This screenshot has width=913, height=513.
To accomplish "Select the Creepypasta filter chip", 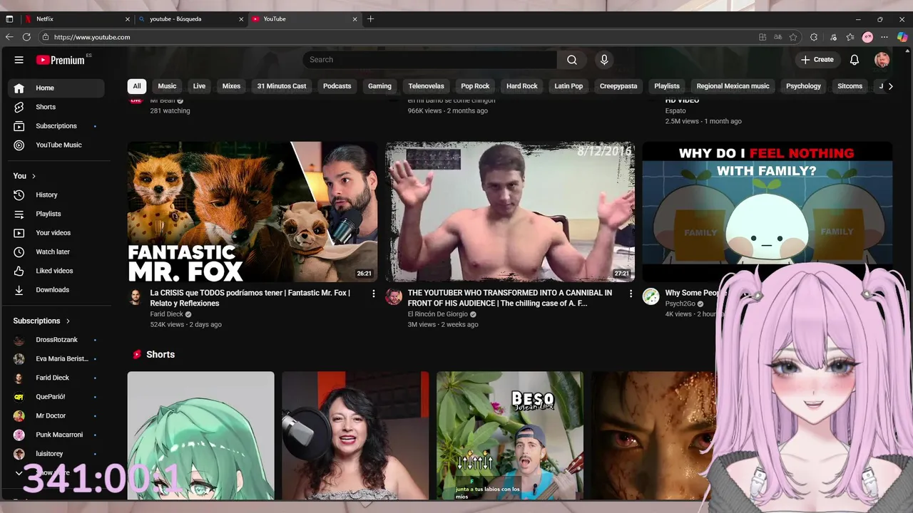I will pos(618,86).
